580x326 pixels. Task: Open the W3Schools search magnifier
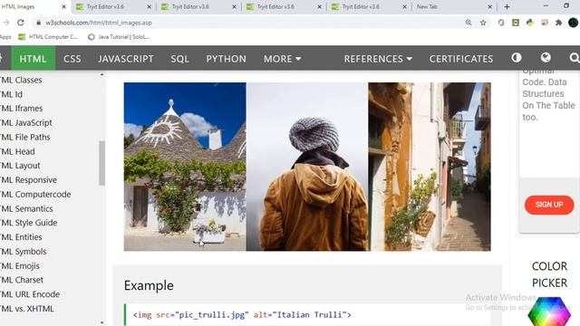click(574, 58)
